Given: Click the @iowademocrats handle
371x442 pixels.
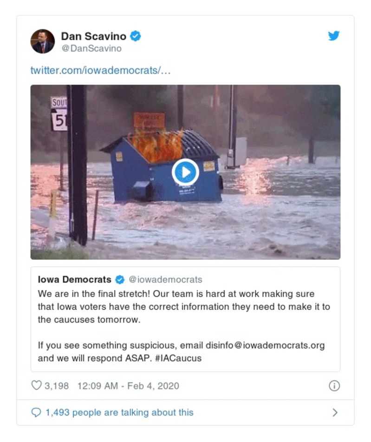Looking at the screenshot, I should coord(165,280).
